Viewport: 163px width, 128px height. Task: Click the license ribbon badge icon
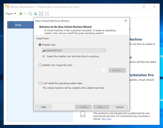point(83,114)
